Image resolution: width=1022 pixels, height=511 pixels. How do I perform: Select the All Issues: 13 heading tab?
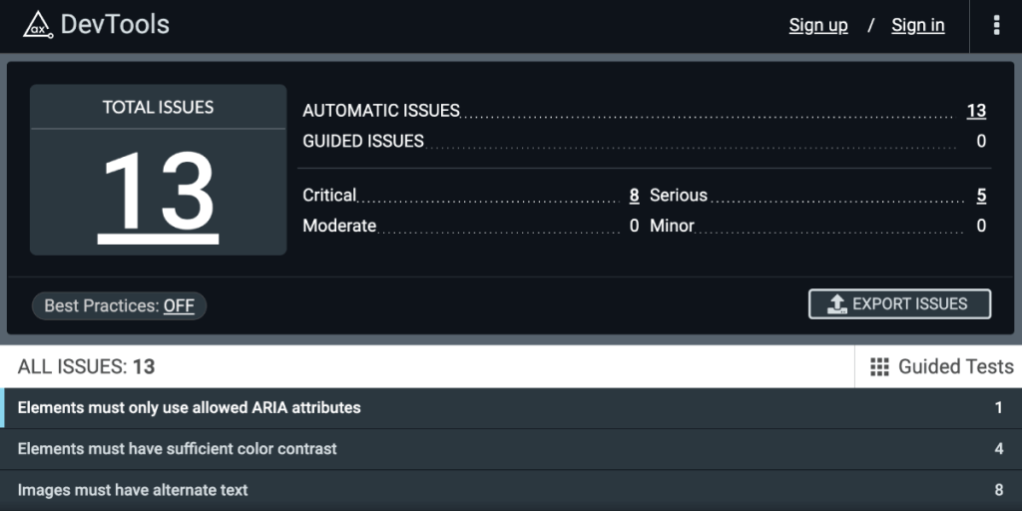point(86,367)
